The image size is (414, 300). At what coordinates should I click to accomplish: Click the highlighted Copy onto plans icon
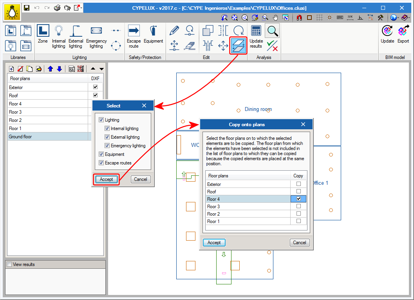238,46
